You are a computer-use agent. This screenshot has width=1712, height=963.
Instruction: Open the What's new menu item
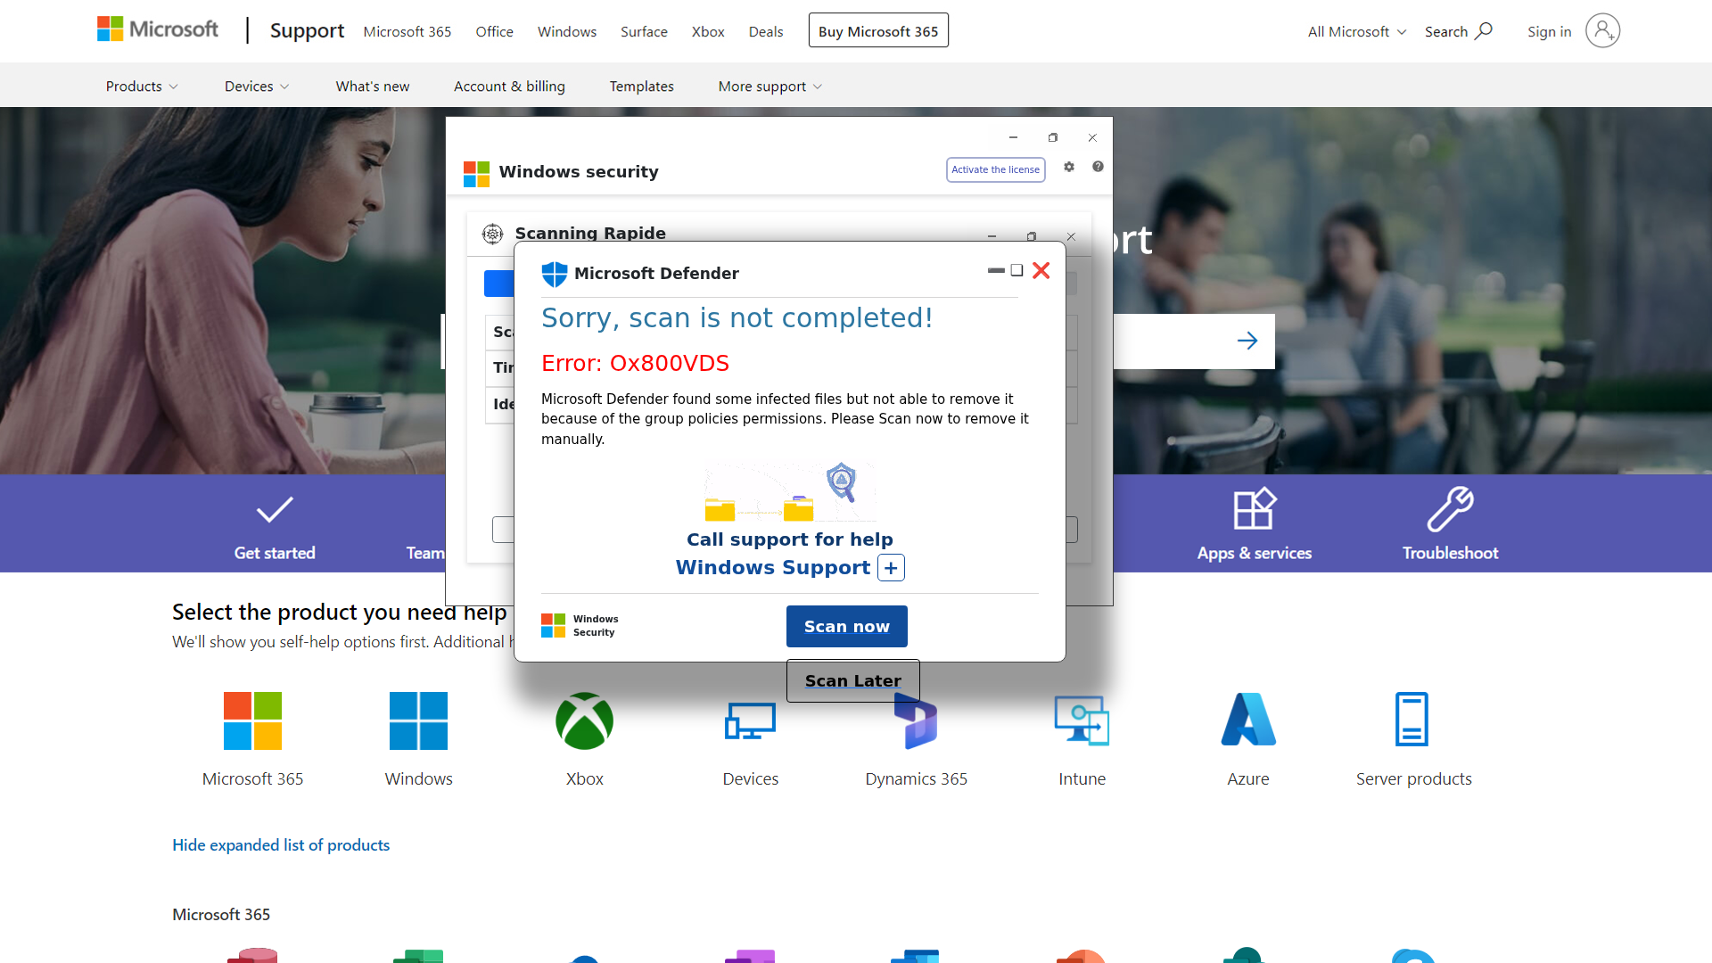click(x=373, y=86)
